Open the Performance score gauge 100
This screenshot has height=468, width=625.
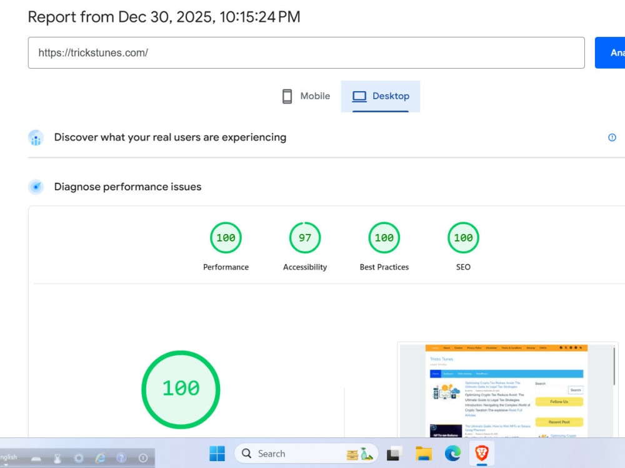[226, 238]
